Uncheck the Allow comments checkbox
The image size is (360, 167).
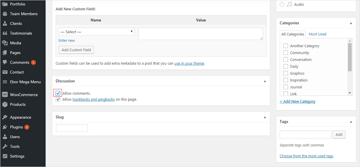coord(58,93)
